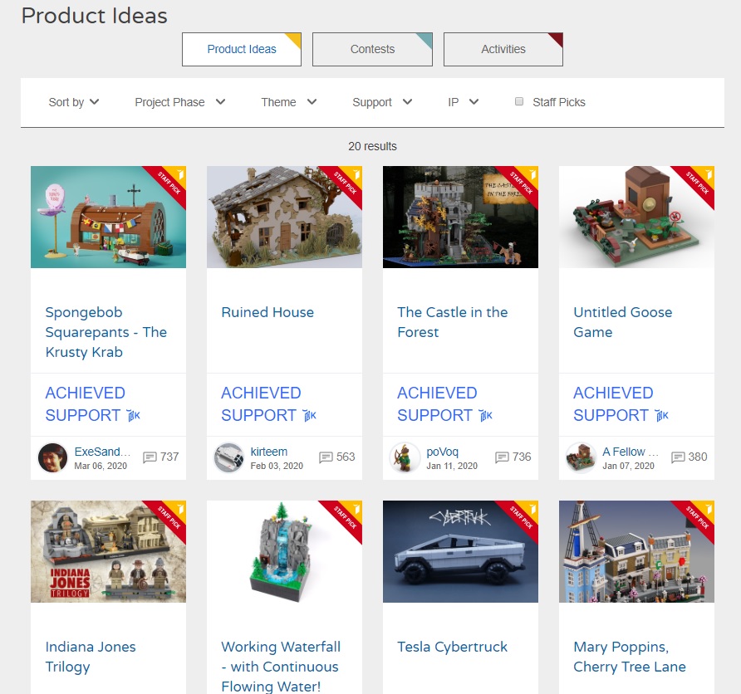Open the Tesla Cybertruck project thumbnail
This screenshot has width=741, height=694.
click(460, 551)
